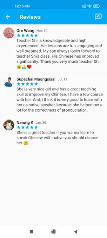The height and width of the screenshot is (238, 107).
Task: Tap Narong K's avatar image
Action: click(9, 125)
